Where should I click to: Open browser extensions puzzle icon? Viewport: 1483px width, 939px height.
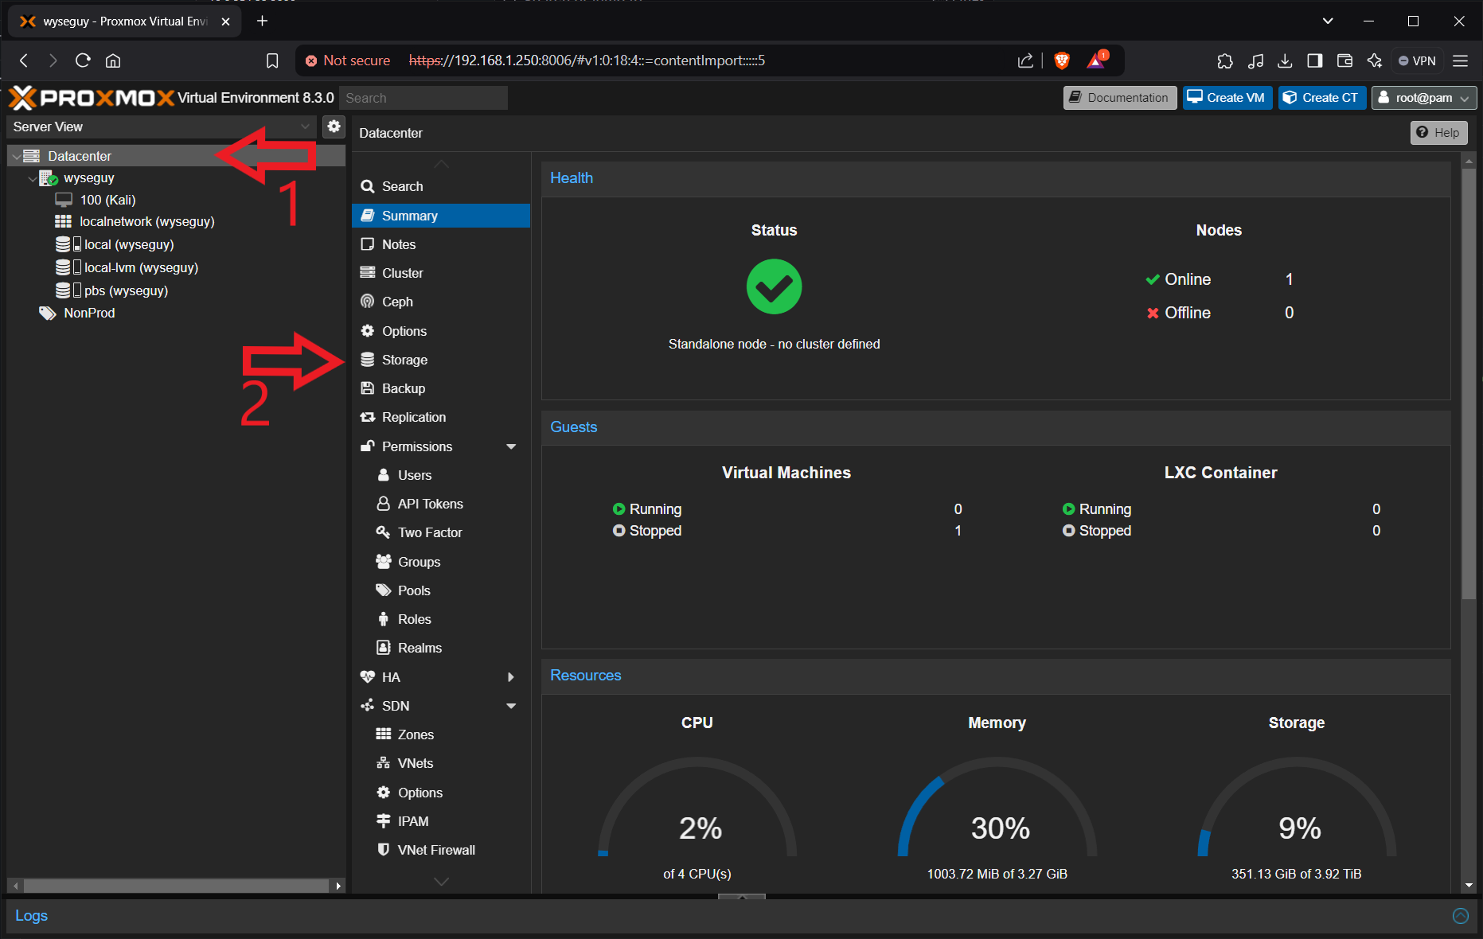pos(1225,60)
